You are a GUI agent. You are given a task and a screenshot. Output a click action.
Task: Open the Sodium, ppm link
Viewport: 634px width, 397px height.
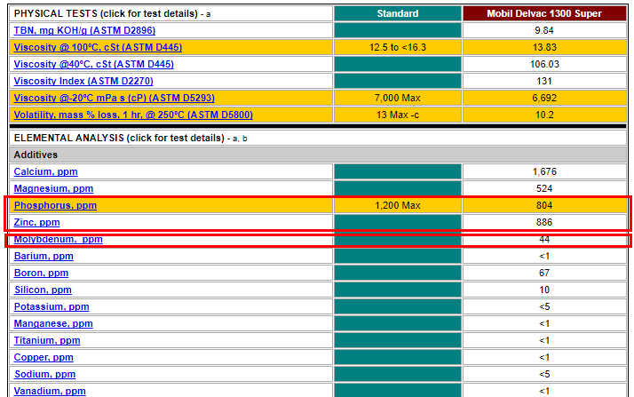coord(45,375)
